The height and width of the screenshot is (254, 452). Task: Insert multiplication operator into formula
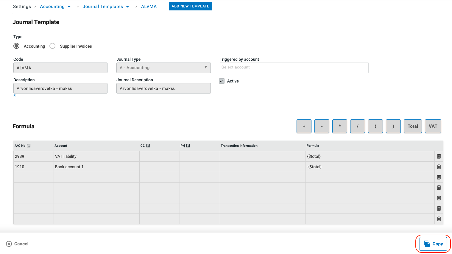[x=339, y=126]
